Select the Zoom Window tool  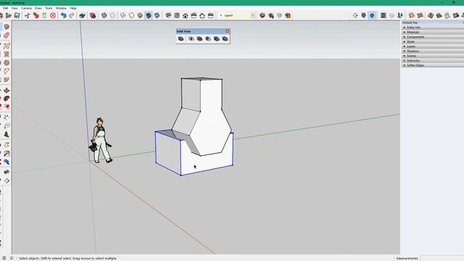tap(7, 153)
